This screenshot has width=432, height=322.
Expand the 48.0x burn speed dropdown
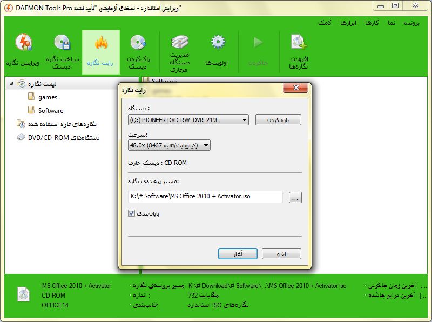click(x=169, y=145)
